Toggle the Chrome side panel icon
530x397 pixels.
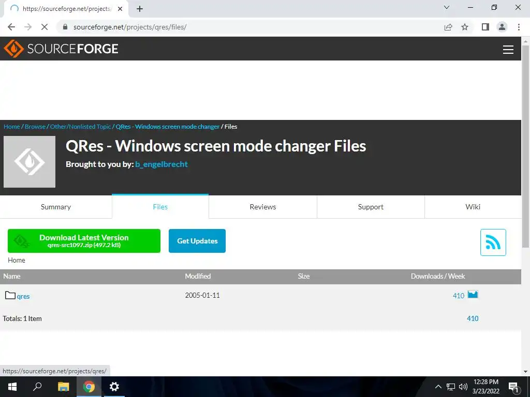click(485, 27)
